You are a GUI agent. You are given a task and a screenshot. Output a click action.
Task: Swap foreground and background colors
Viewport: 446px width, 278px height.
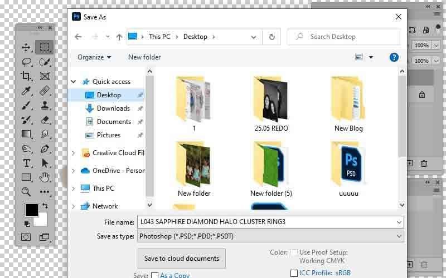(45, 205)
